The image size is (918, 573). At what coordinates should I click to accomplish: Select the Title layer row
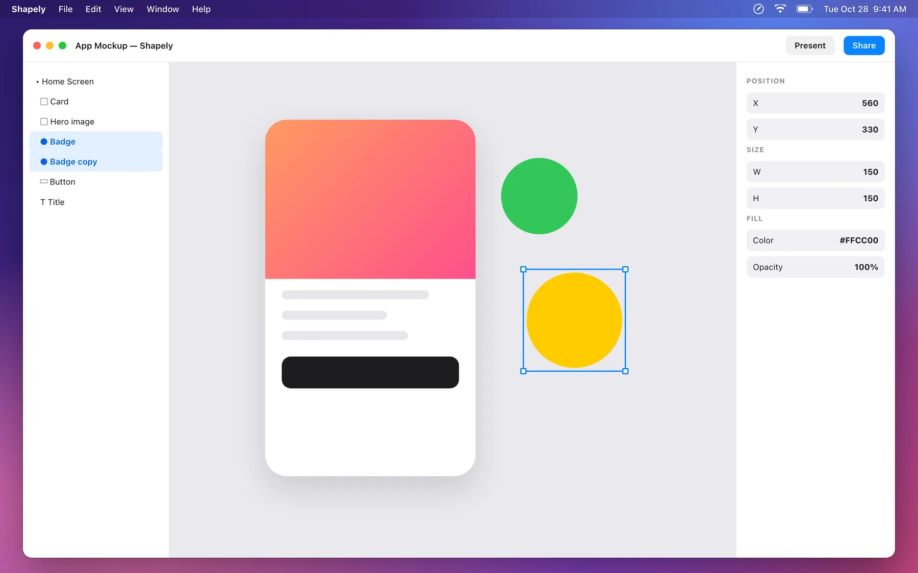click(96, 202)
